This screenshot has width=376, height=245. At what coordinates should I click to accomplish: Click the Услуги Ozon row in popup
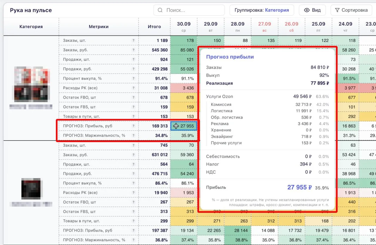pos(267,97)
